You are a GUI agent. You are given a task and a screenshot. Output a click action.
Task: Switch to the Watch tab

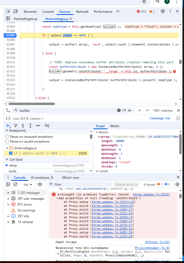(115, 126)
